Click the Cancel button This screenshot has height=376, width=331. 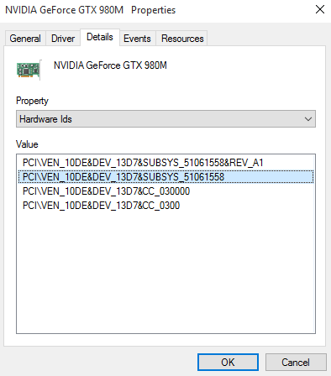[x=296, y=363]
